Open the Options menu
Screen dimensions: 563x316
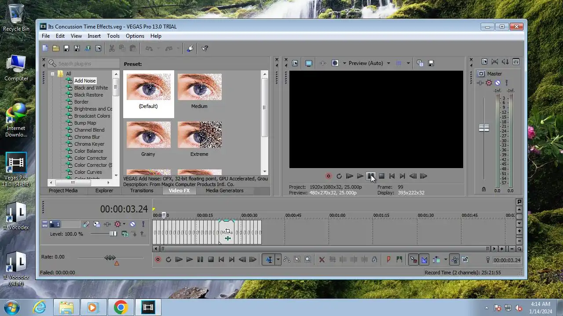135,36
